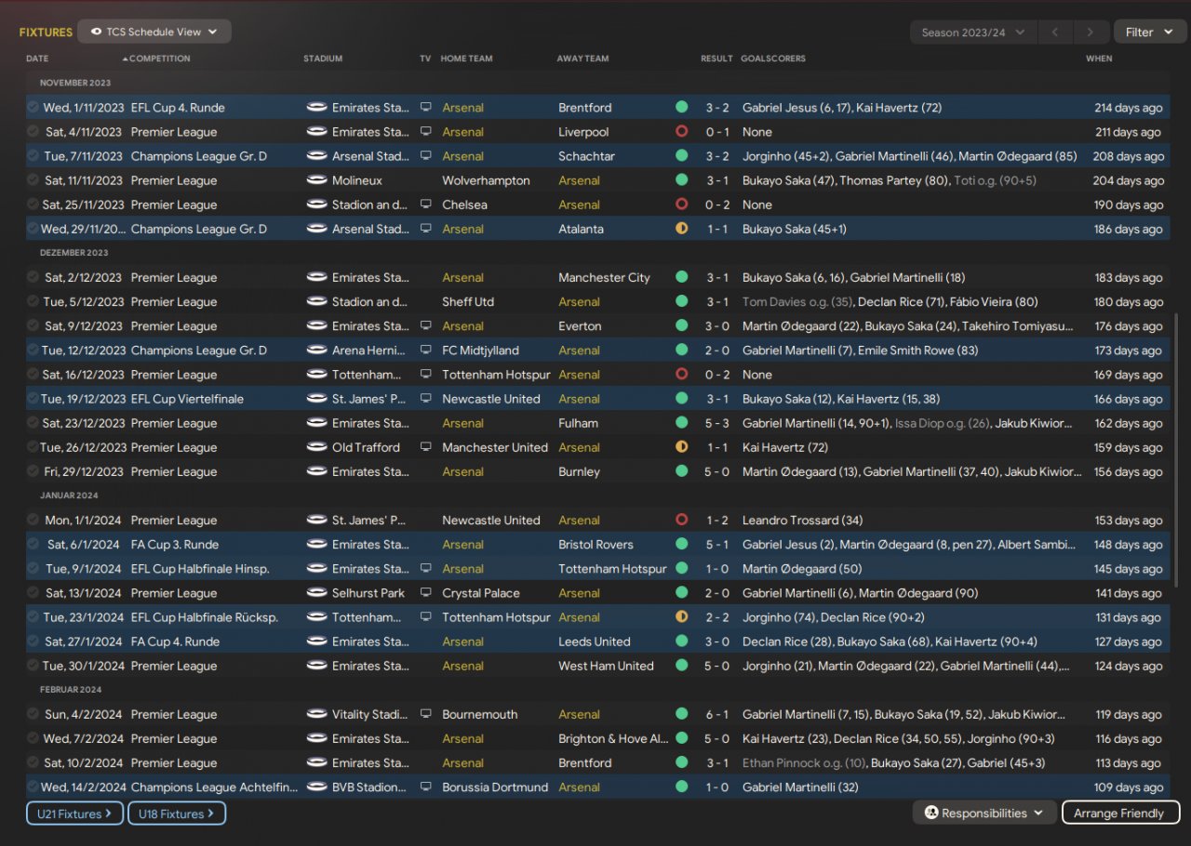This screenshot has height=846, width=1191.
Task: Select the "Leandro Trossard (34)" goalscorer text
Action: pyautogui.click(x=802, y=521)
